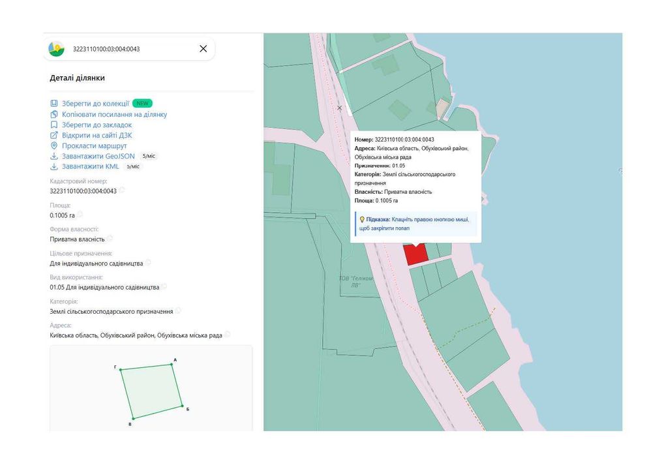The height and width of the screenshot is (456, 645).
Task: Copy the area value 0.1005 га
Action: point(80,215)
